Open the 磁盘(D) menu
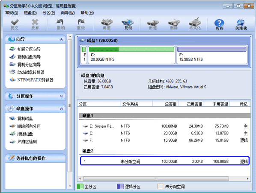The image size is (256, 193). [30, 13]
